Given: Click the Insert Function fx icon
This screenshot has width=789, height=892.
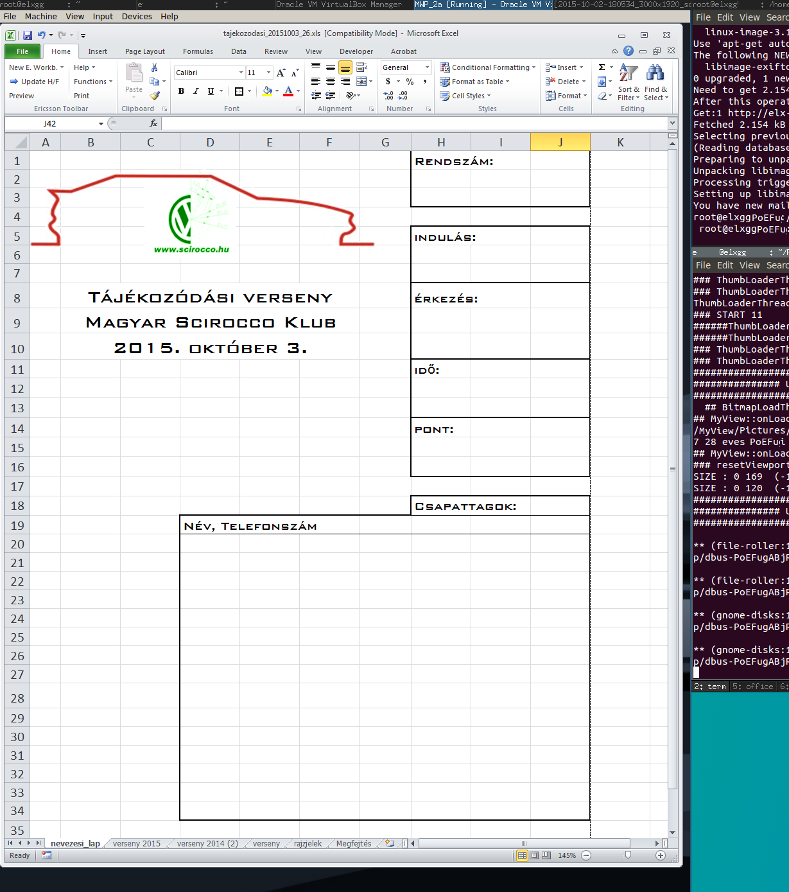Looking at the screenshot, I should pos(153,123).
